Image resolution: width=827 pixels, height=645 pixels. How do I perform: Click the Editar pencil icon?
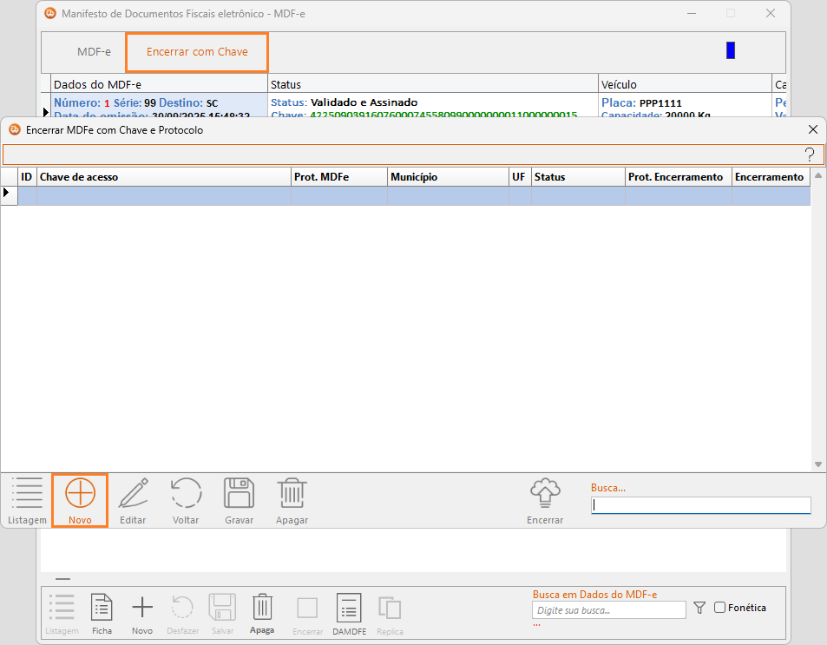click(133, 495)
